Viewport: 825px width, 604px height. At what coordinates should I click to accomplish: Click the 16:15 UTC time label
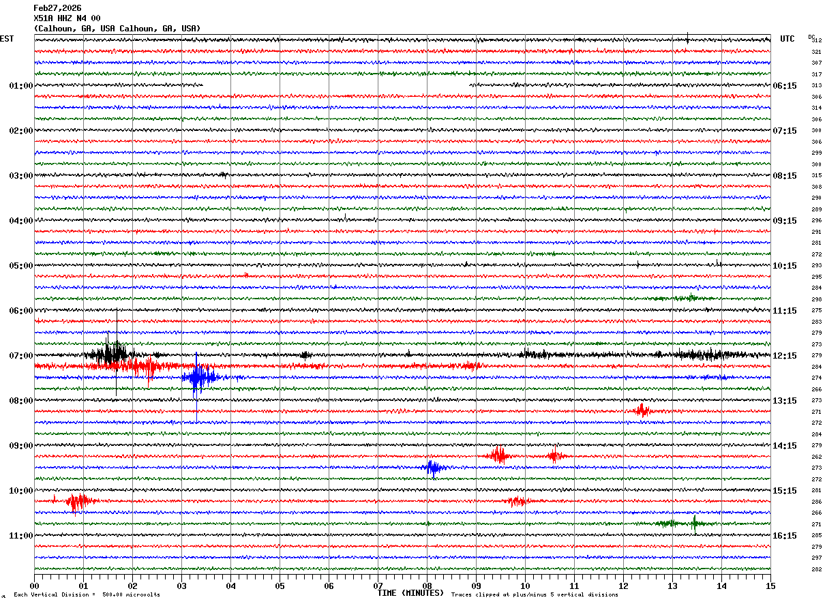(x=785, y=536)
